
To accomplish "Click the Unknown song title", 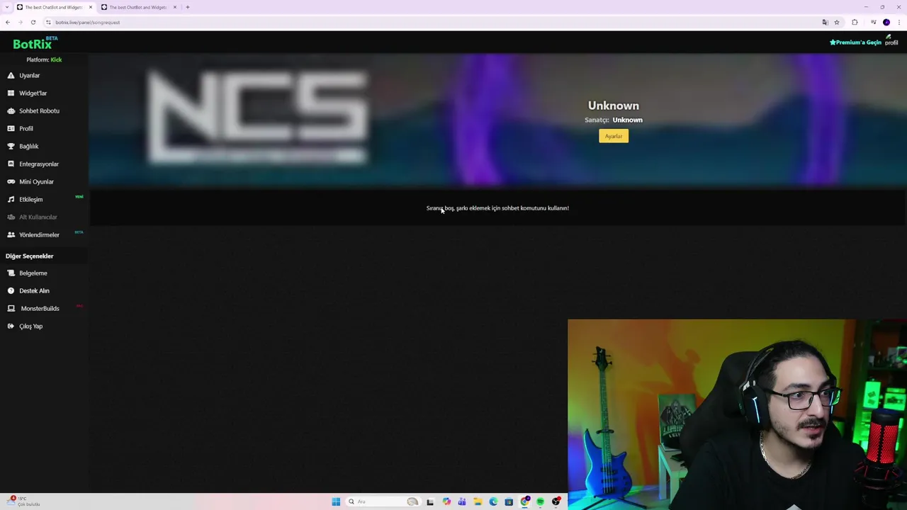I will (x=614, y=106).
